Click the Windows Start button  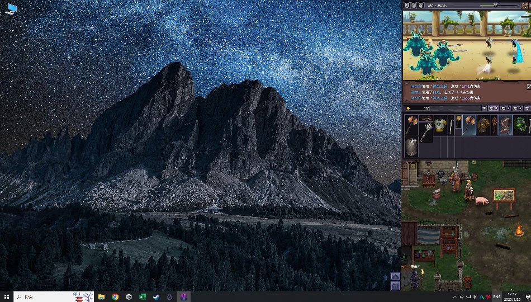(x=6, y=297)
